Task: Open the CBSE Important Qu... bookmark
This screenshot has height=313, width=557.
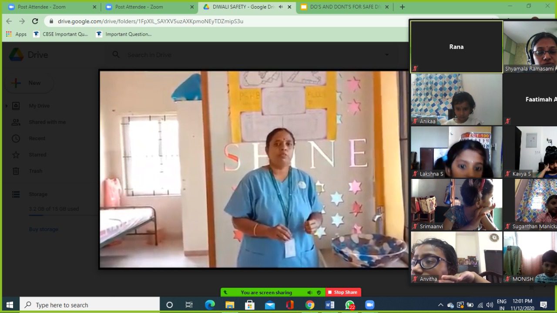Action: pos(61,34)
